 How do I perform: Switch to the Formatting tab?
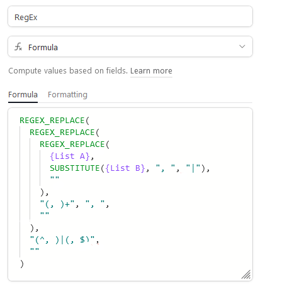point(67,95)
